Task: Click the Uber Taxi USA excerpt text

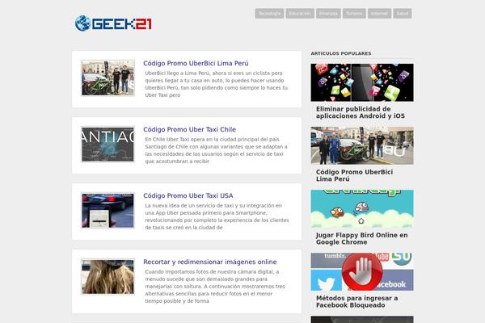Action: pos(217,216)
